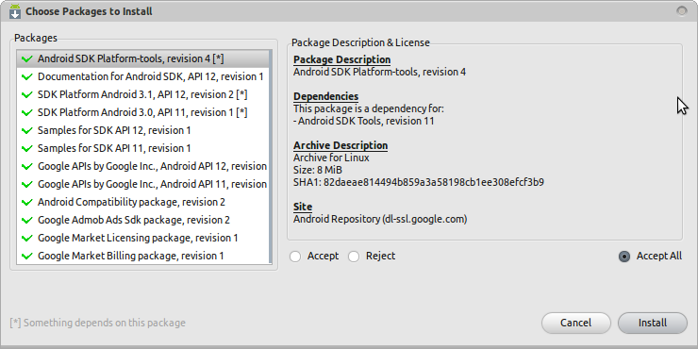Select Android SDK Platform-tools, revision 4 row

(x=142, y=58)
